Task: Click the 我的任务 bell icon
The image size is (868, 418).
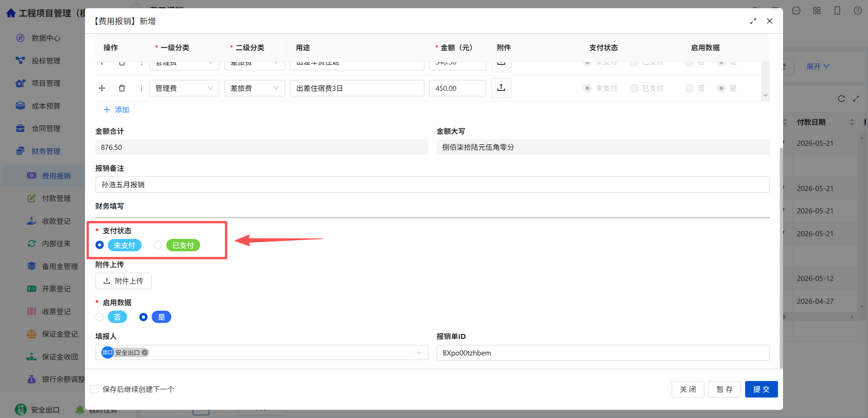Action: [x=80, y=410]
